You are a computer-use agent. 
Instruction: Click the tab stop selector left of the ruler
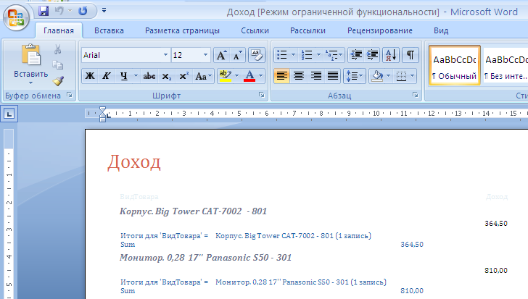coord(9,114)
